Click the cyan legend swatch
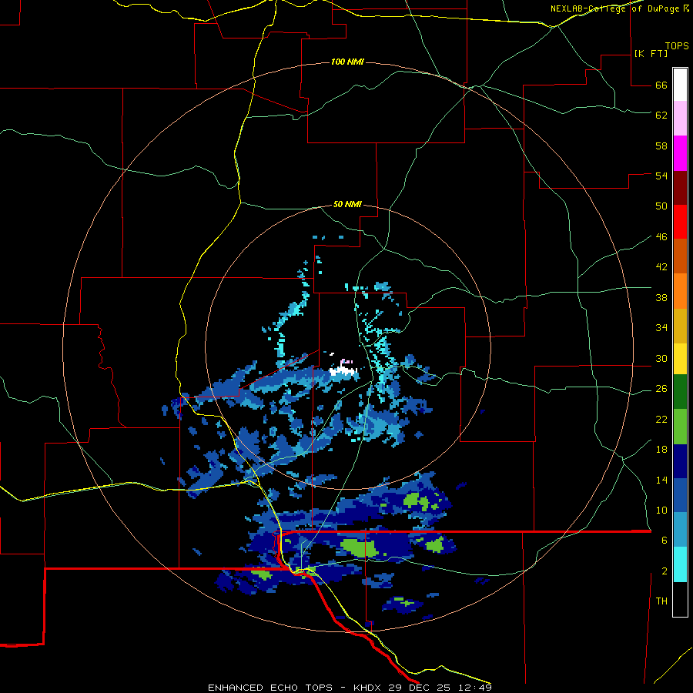The width and height of the screenshot is (693, 693). (x=680, y=564)
